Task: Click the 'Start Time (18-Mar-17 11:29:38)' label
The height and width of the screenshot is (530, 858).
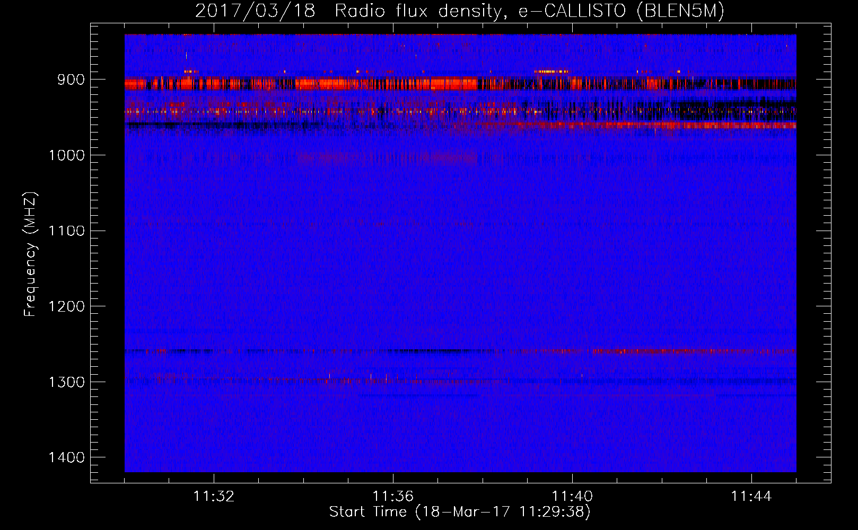Action: pos(460,512)
